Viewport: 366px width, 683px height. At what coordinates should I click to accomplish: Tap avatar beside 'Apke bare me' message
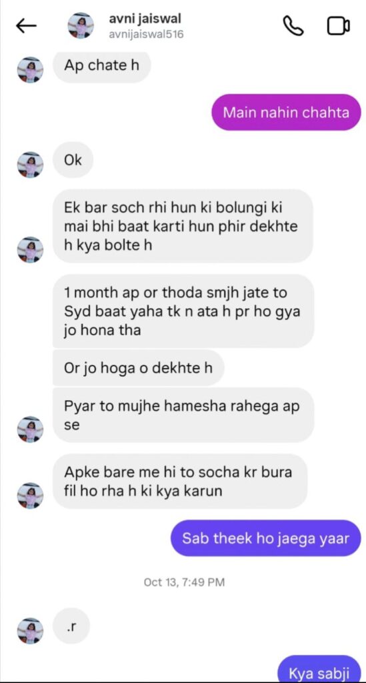point(30,496)
